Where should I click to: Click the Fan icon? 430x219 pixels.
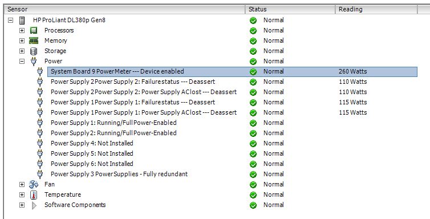click(x=34, y=184)
